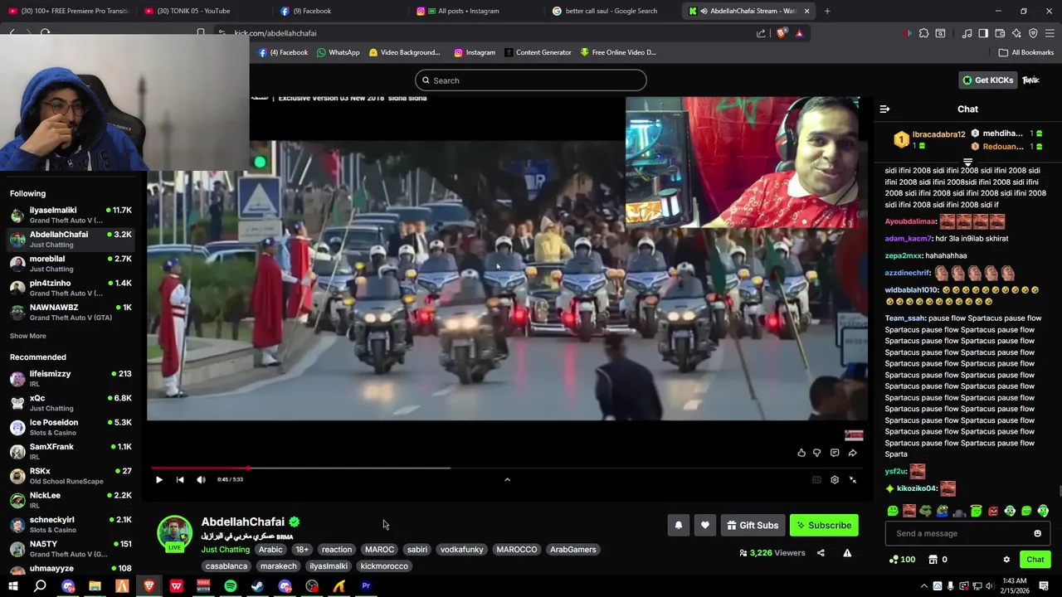Image resolution: width=1062 pixels, height=597 pixels.
Task: Expand Following list with Show More
Action: click(x=28, y=336)
